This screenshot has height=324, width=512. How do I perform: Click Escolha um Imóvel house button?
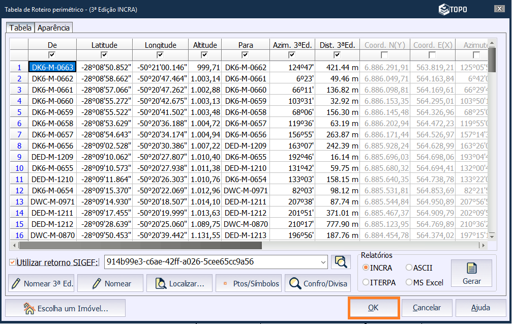[x=66, y=308]
